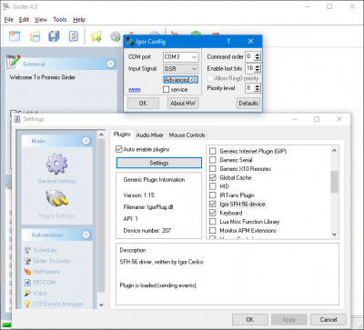Switch to the Audio Mixer tab
The image size is (364, 330).
pyautogui.click(x=149, y=135)
